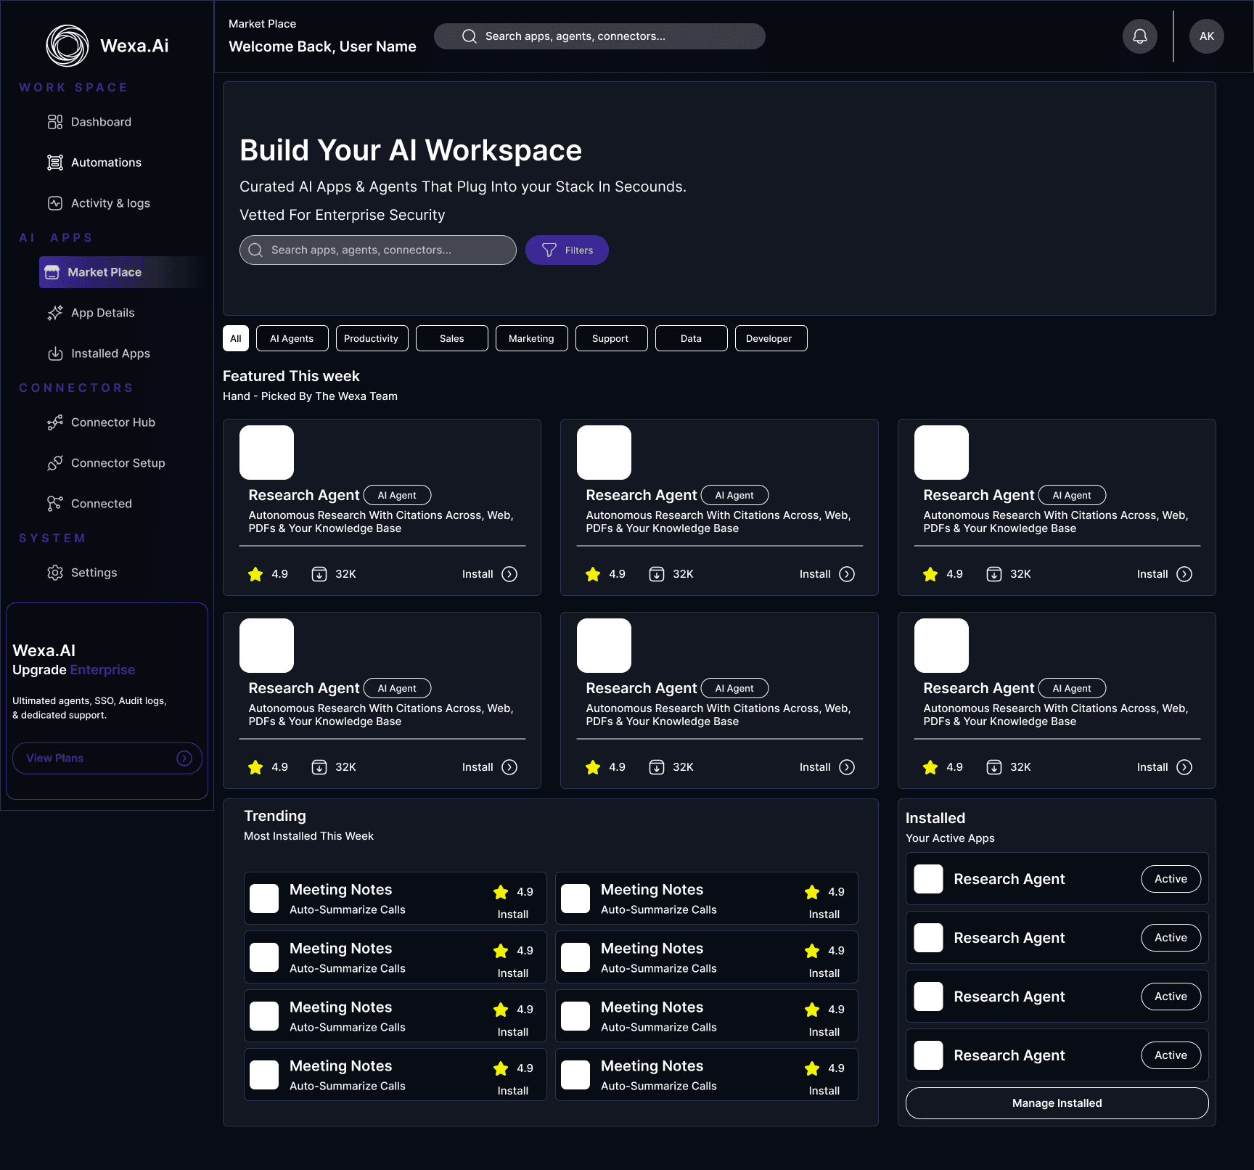Select the AI Agents category tab

(x=292, y=338)
